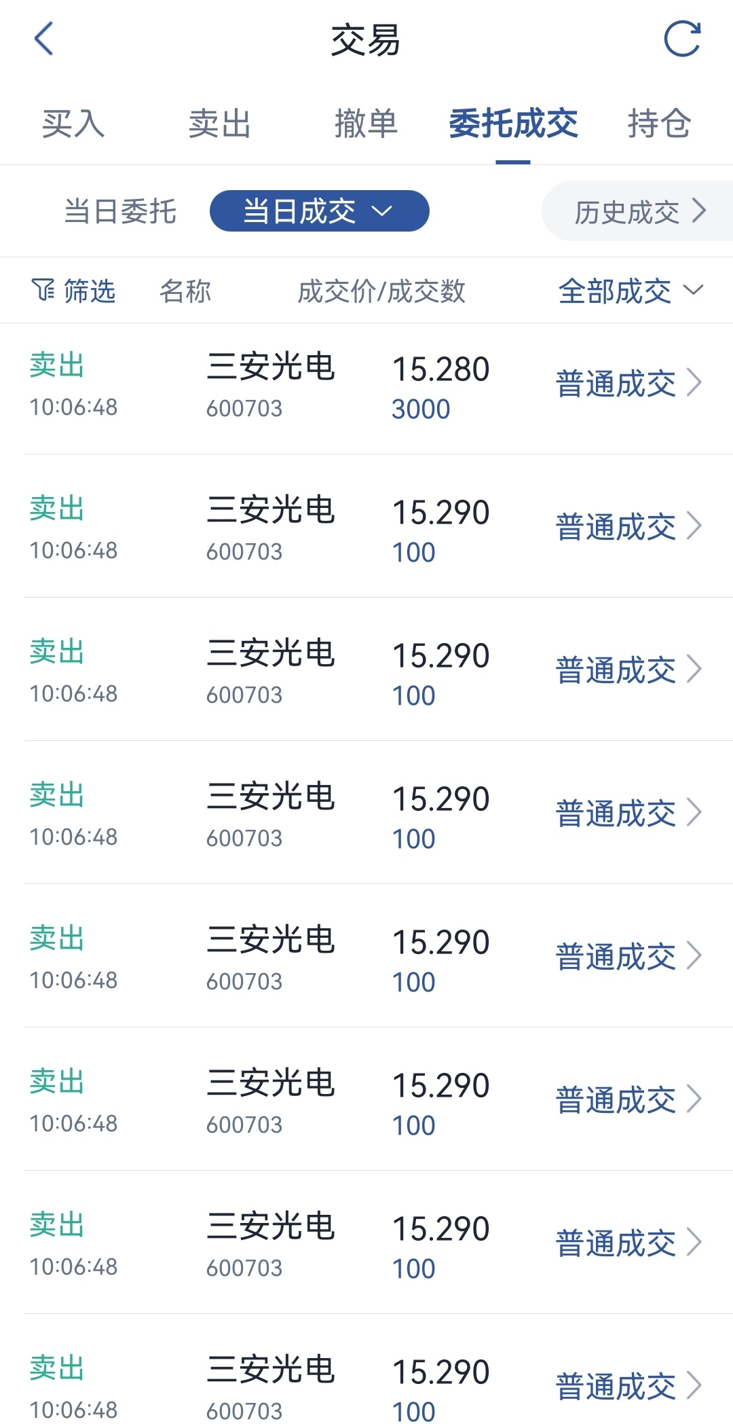Open the 全部成交 filter dropdown
Screen dimensions: 733x1424
630,291
